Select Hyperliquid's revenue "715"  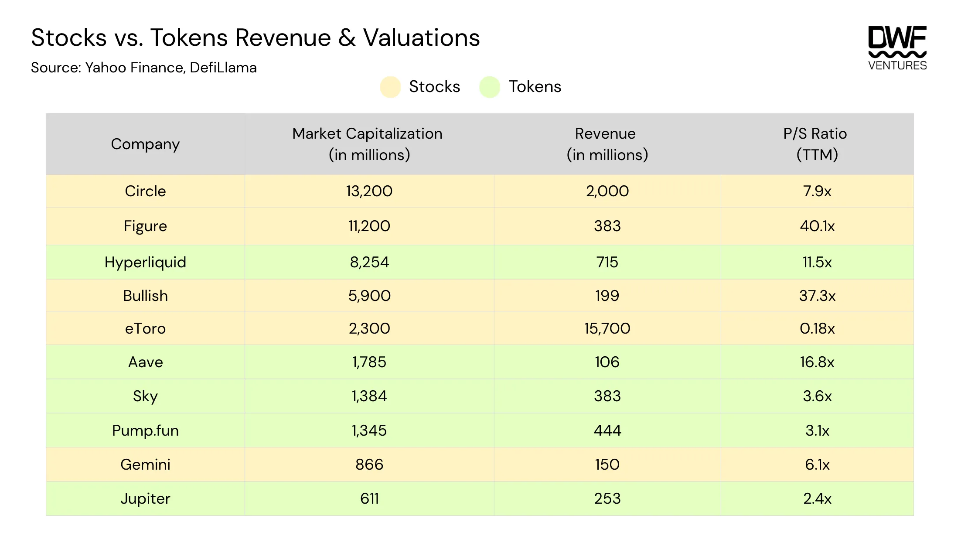607,262
